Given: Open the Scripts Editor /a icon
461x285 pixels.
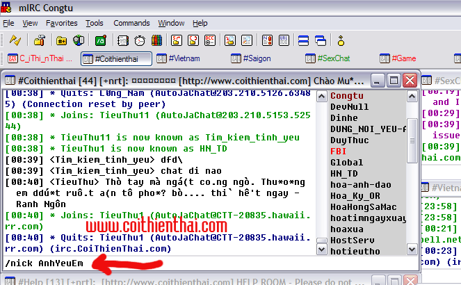Looking at the screenshot, I should (101, 40).
